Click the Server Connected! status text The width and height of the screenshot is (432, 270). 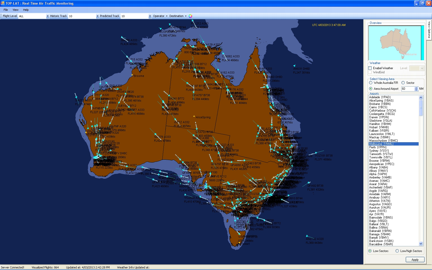[x=12, y=267]
